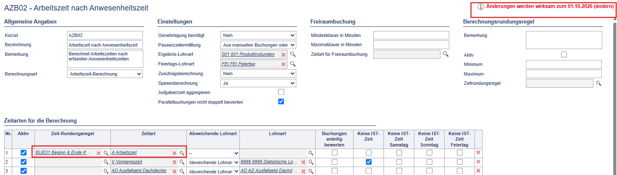
Task: Clear the A Arbeitszeit Zeitart entry
Action: 174,153
